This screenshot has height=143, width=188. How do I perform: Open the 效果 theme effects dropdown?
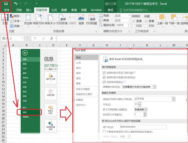(x=15, y=26)
